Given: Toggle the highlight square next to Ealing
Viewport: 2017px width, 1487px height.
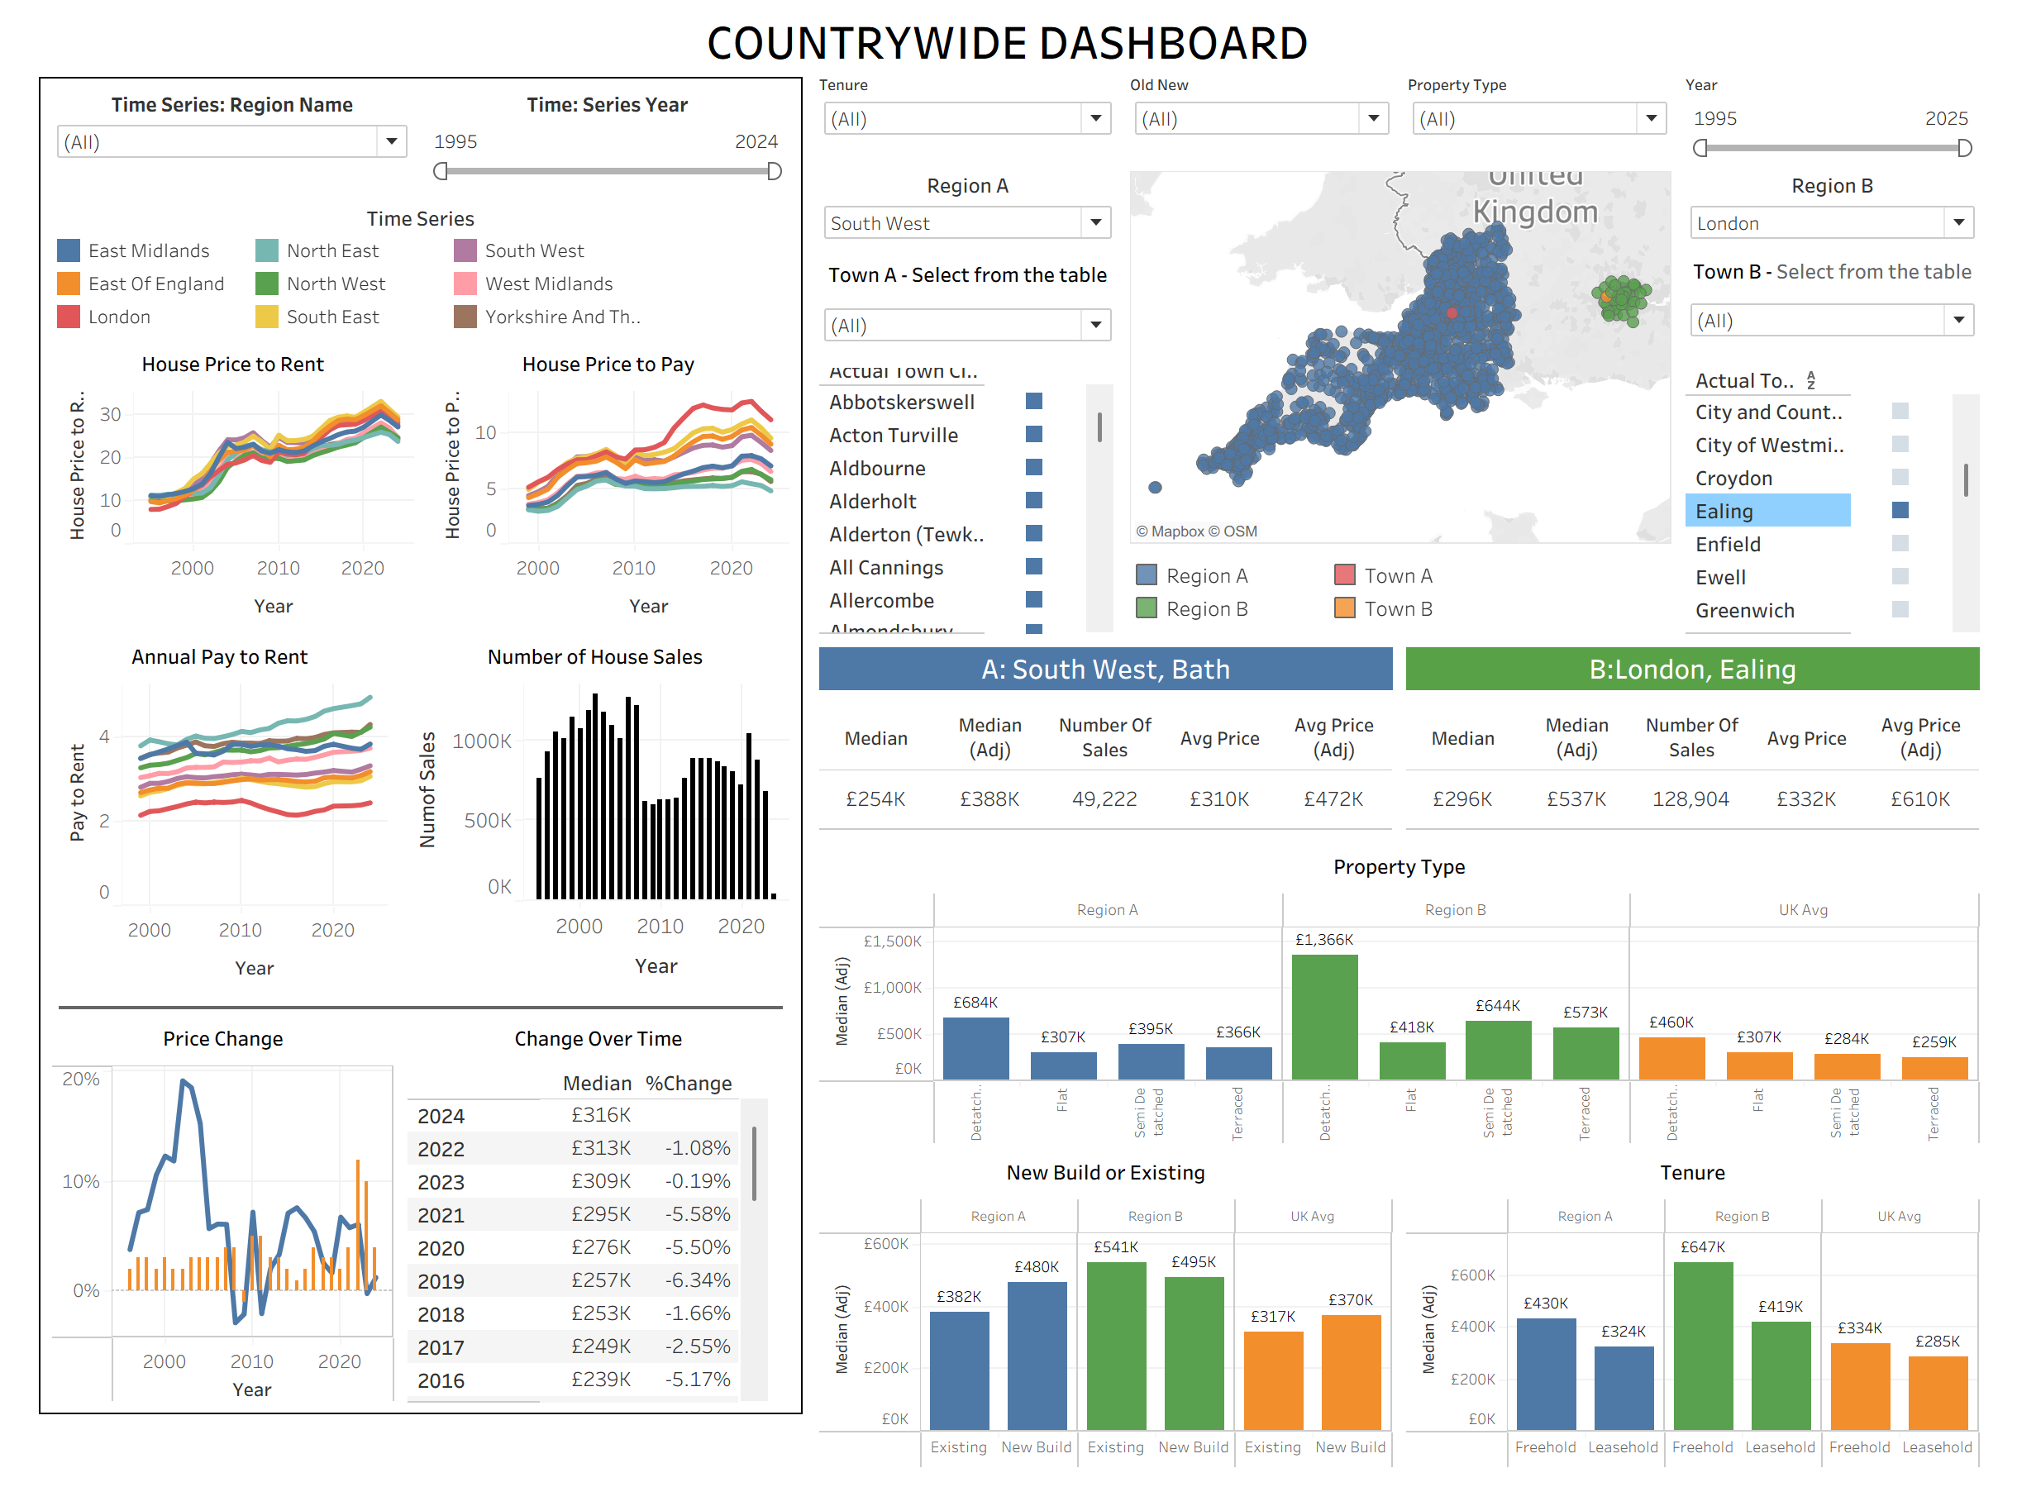Looking at the screenshot, I should (x=1899, y=510).
